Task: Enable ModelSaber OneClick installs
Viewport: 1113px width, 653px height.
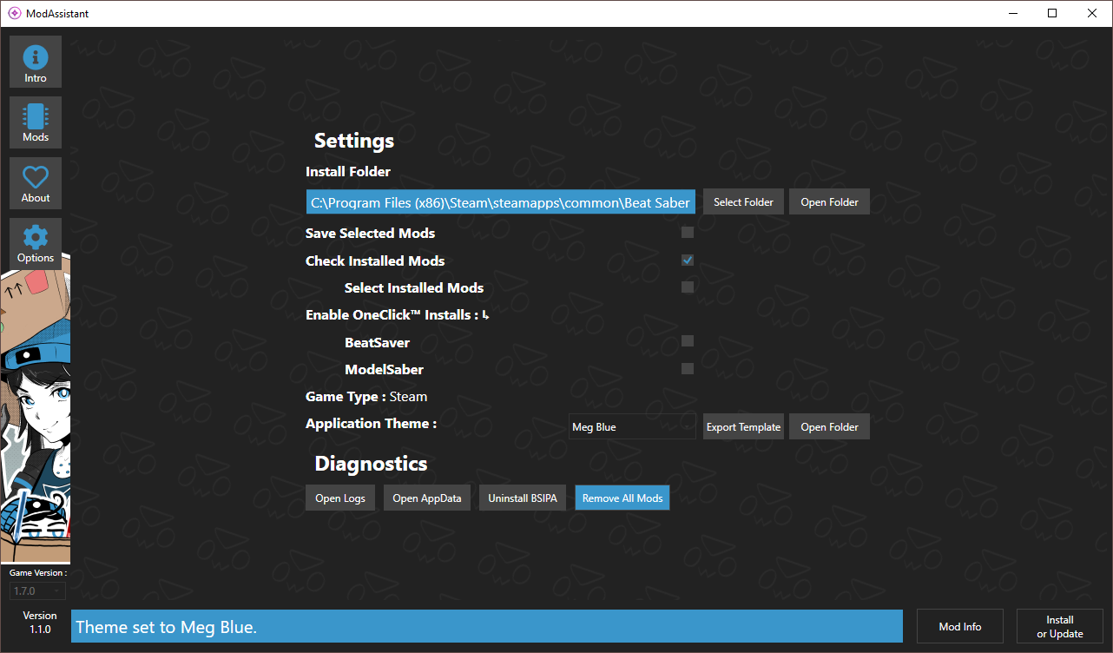Action: point(688,368)
